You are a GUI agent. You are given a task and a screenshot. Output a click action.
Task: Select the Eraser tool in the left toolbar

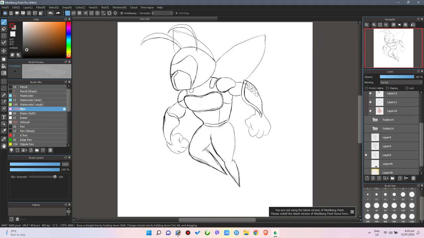click(x=4, y=29)
